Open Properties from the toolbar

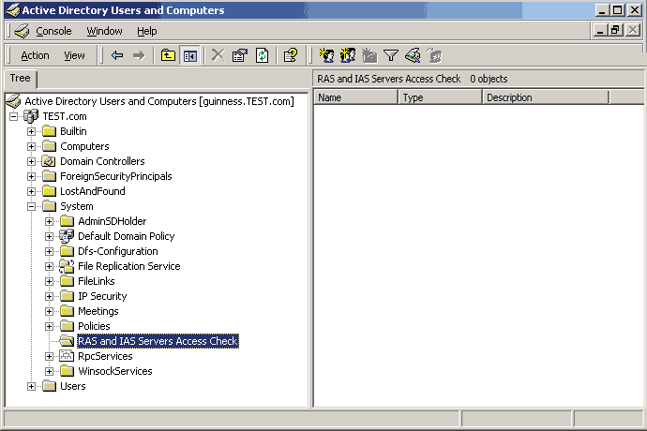point(240,55)
